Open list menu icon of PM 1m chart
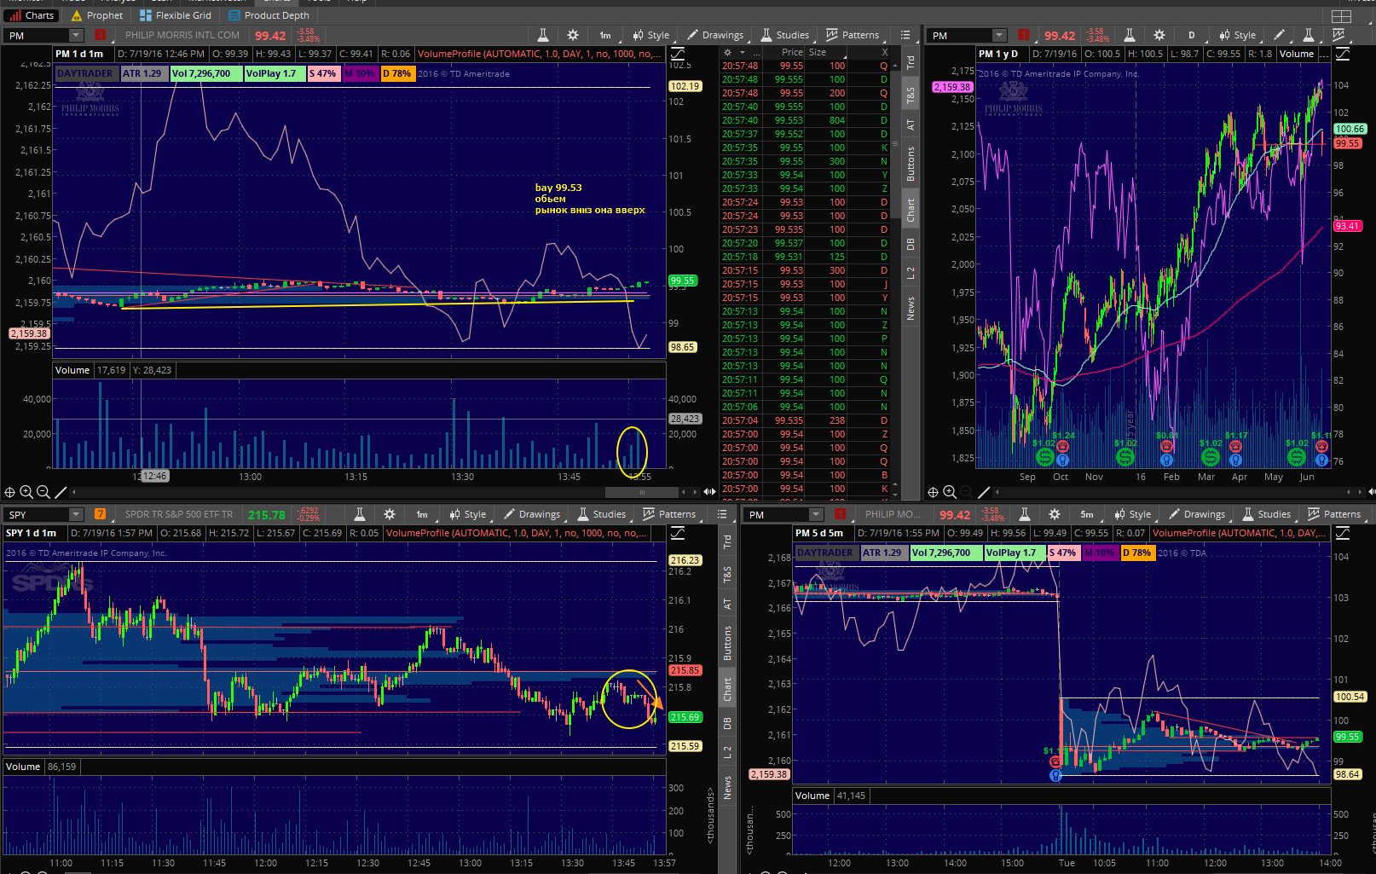The width and height of the screenshot is (1376, 874). (905, 35)
